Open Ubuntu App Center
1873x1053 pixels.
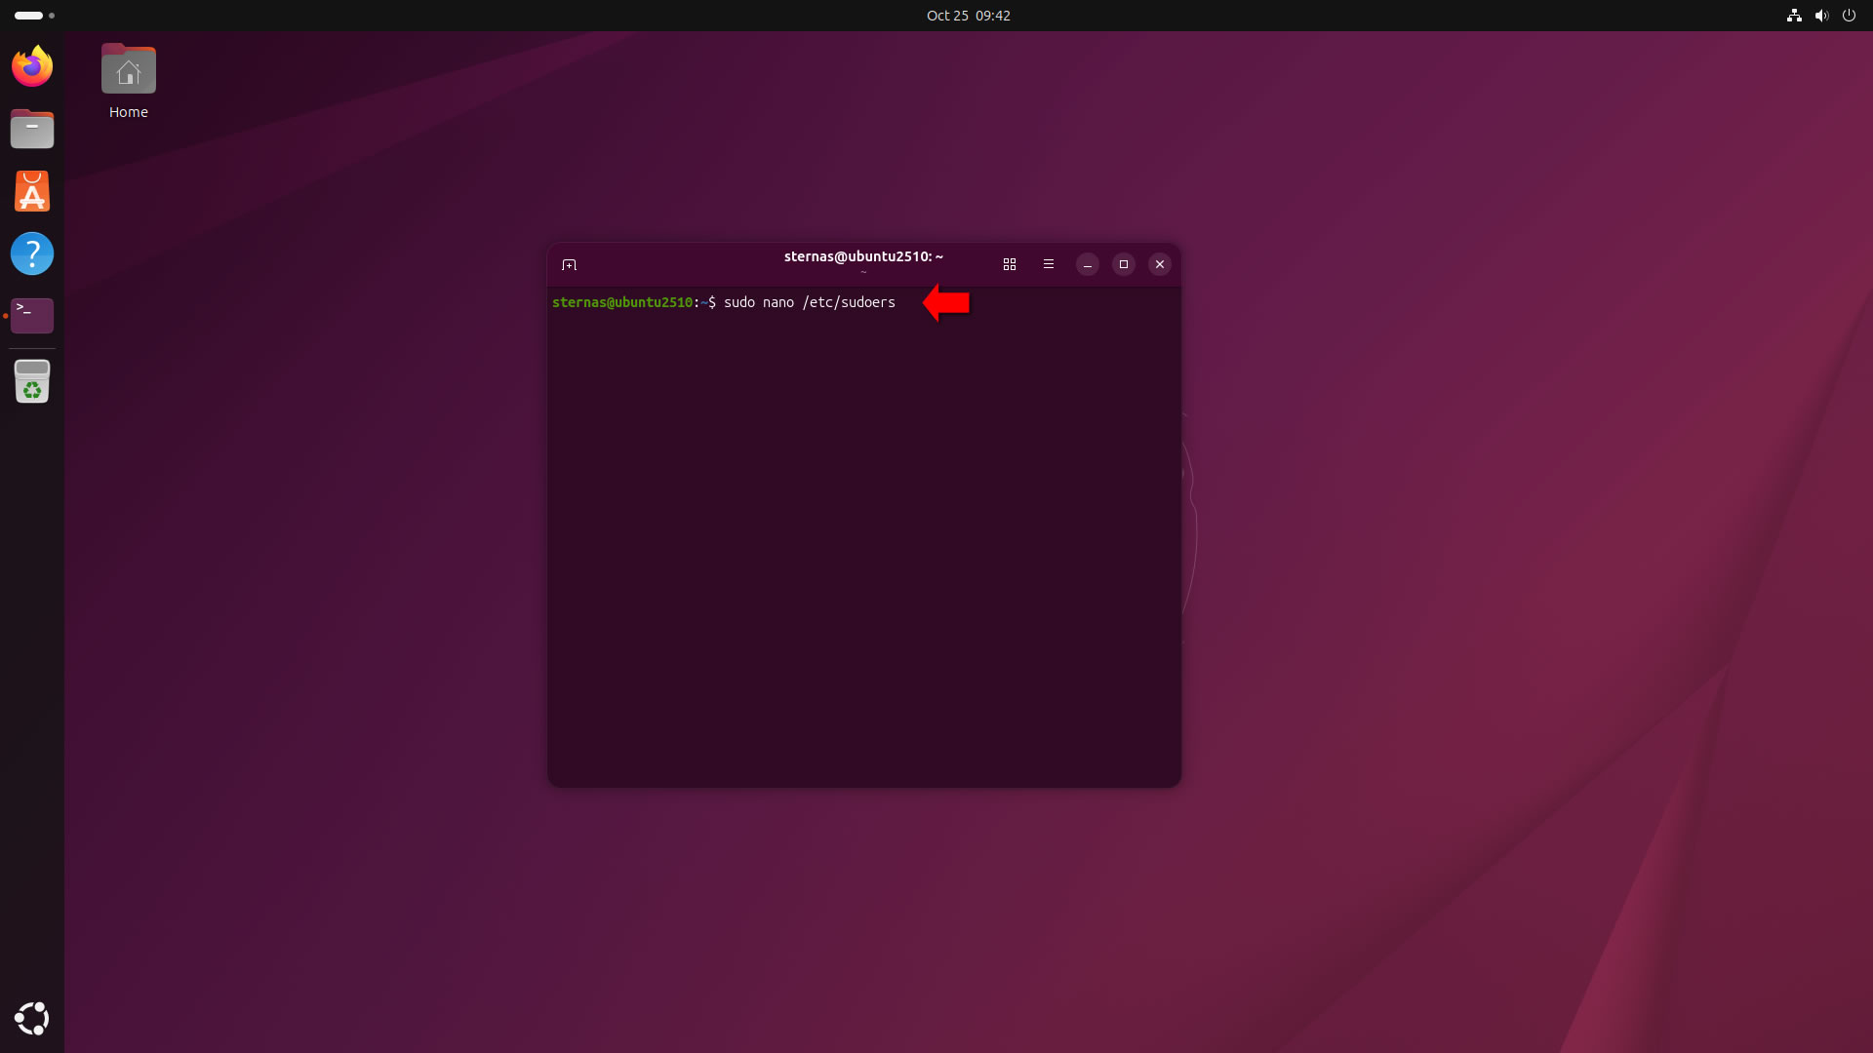coord(32,191)
